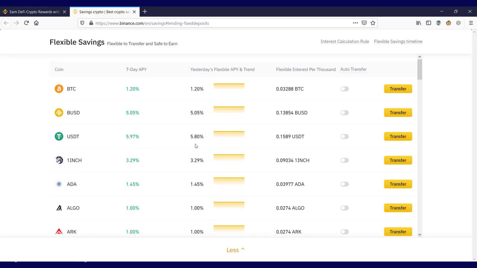This screenshot has height=268, width=477.
Task: Click the URL address bar field
Action: pyautogui.click(x=220, y=23)
